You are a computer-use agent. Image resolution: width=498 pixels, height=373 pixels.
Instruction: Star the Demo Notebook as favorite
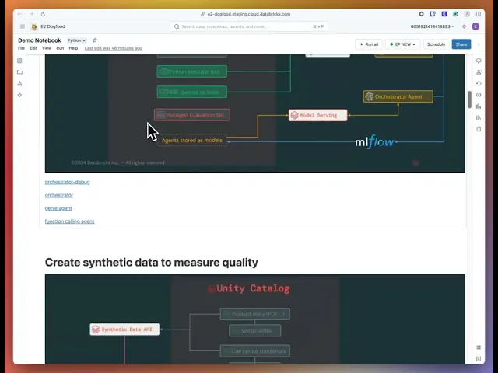pyautogui.click(x=95, y=40)
